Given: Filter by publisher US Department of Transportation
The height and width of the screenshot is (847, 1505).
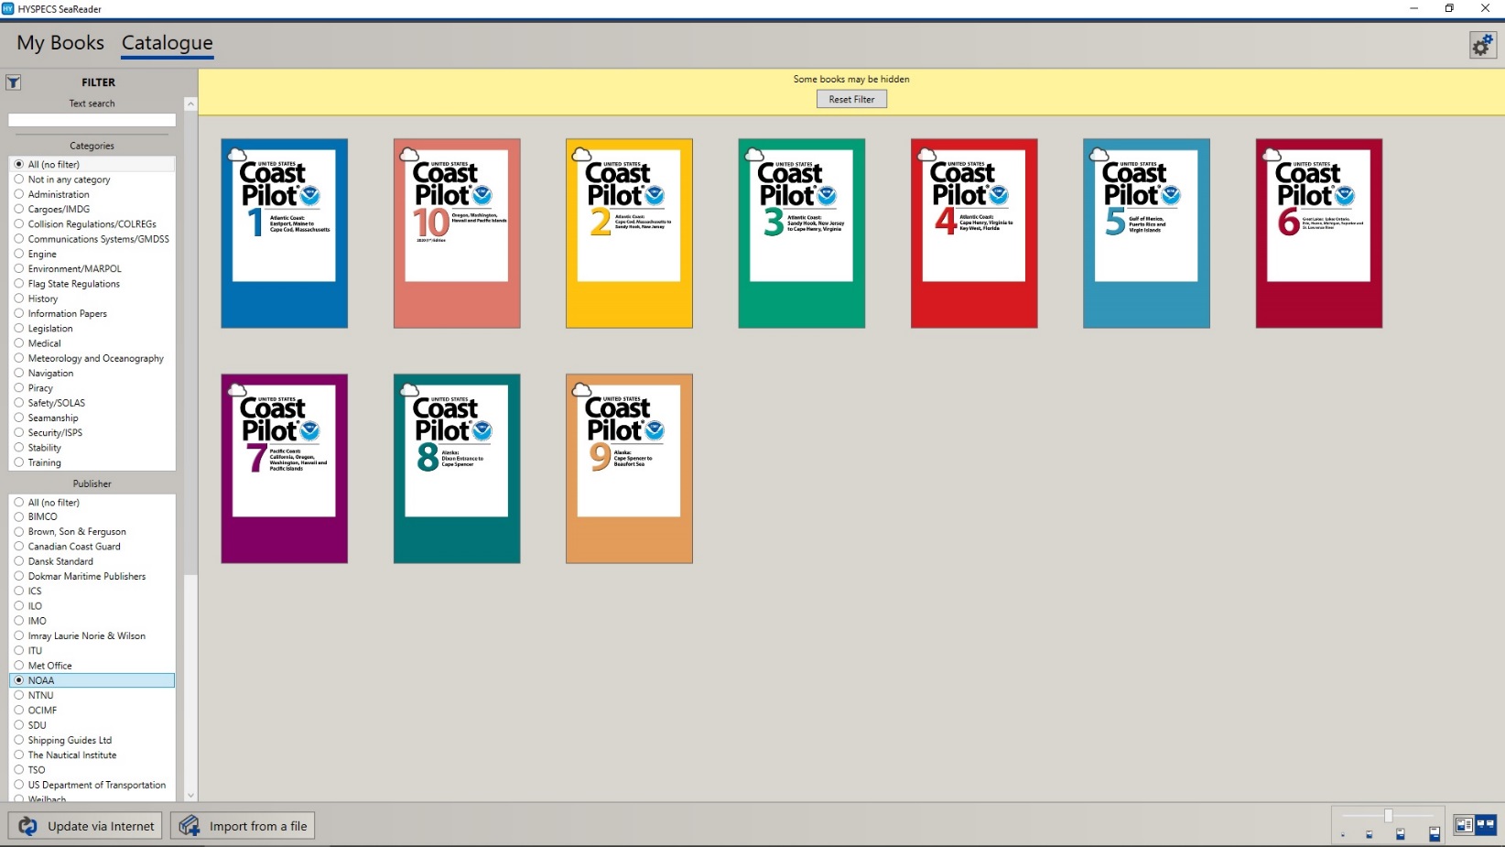Looking at the screenshot, I should 92,786.
